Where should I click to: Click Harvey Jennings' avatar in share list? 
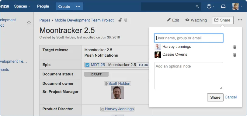point(158,47)
